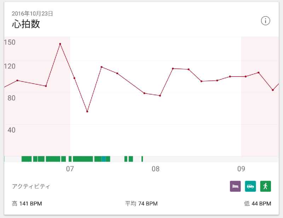
Task: Click the teal activity segment in activity bar
Action: (x=104, y=159)
